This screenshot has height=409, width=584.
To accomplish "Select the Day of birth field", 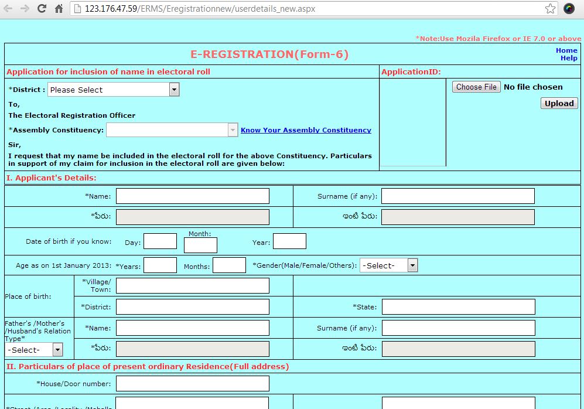I will click(x=160, y=241).
